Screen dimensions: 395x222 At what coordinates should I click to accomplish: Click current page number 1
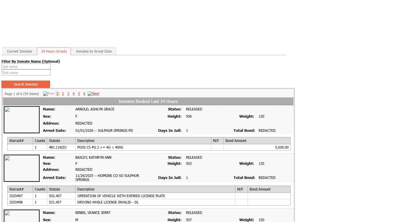[58, 94]
